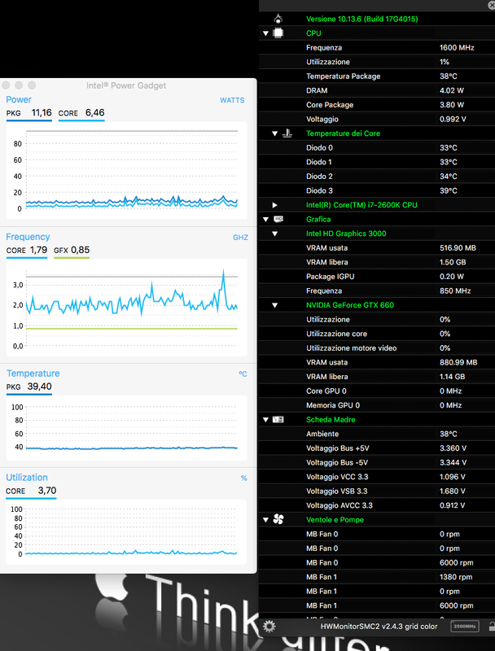This screenshot has width=495, height=651.
Task: Select VRAM usata 516.90 MB row
Action: pyautogui.click(x=377, y=248)
